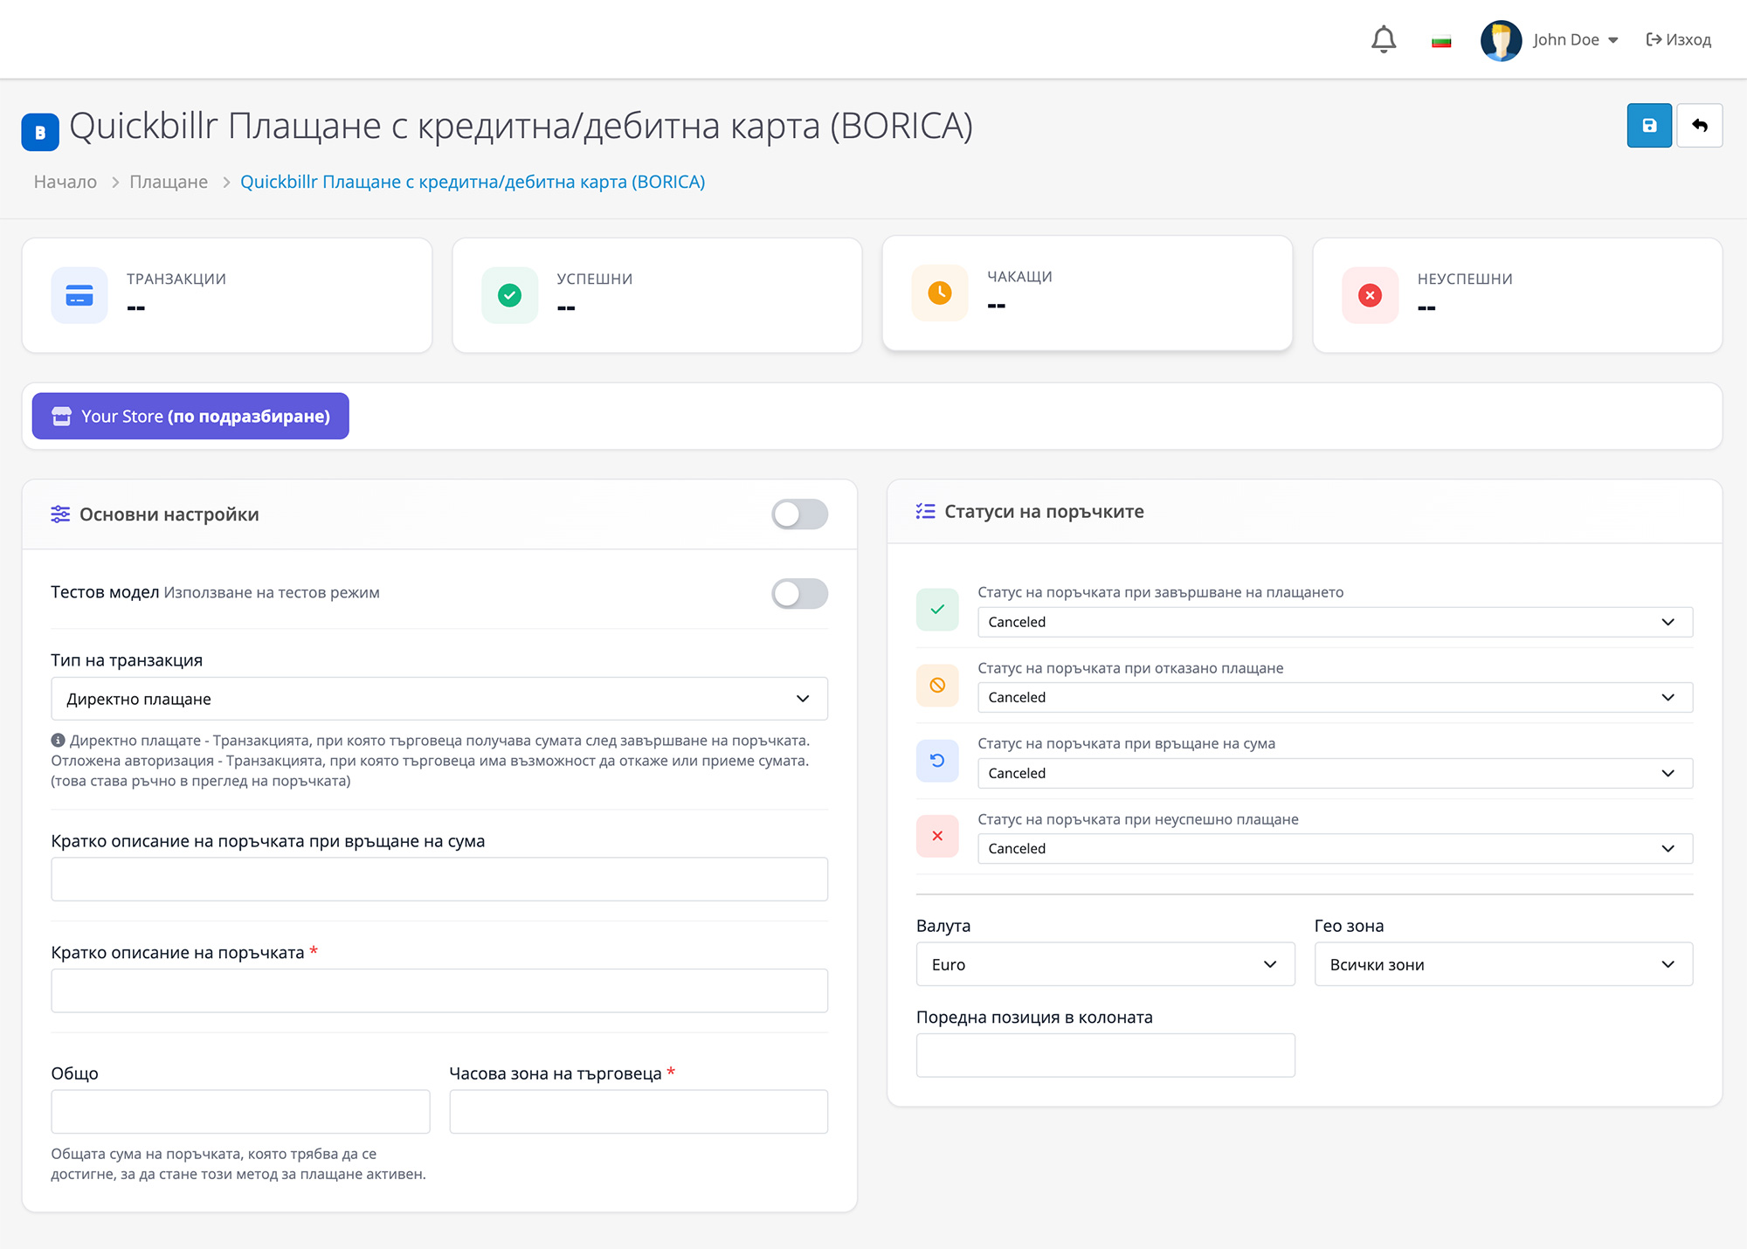1747x1249 pixels.
Task: Click the red X failed icon
Action: (1370, 295)
